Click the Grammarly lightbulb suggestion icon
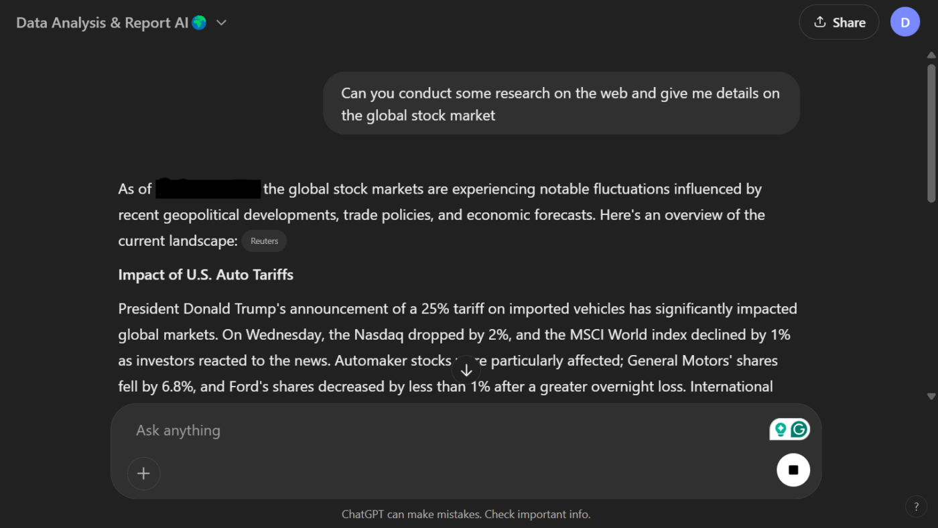The width and height of the screenshot is (938, 528). click(780, 430)
